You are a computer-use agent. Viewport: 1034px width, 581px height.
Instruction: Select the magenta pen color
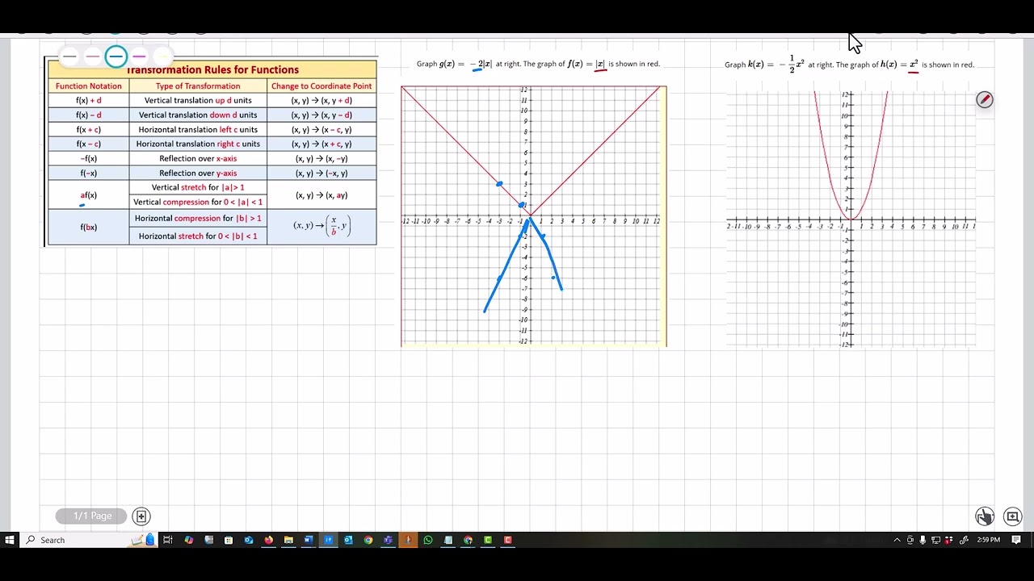pos(139,56)
